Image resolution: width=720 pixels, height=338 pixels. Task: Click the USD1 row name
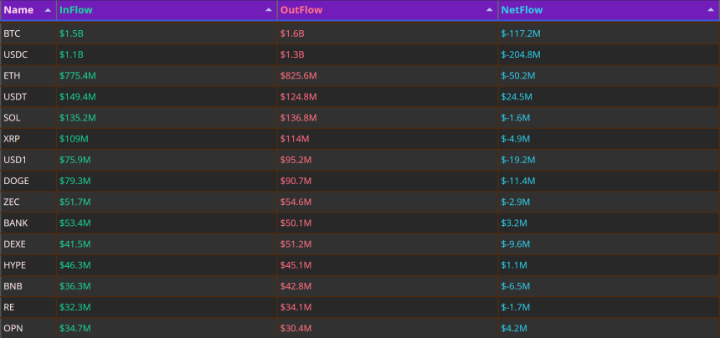(14, 160)
